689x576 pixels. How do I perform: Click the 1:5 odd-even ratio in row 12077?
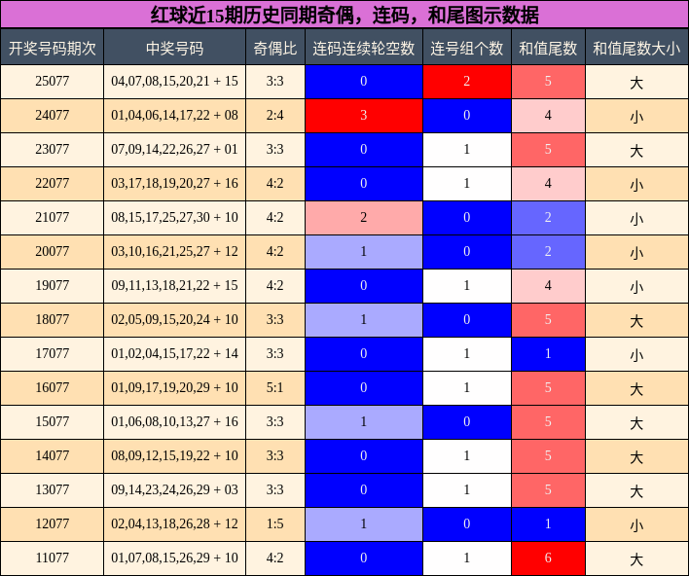point(275,524)
